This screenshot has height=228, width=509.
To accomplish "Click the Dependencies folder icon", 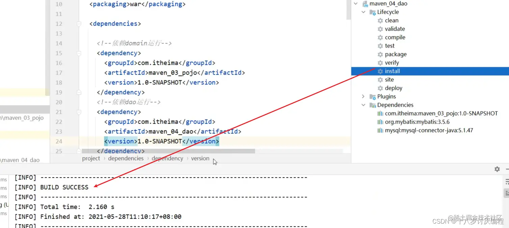I will pos(373,105).
